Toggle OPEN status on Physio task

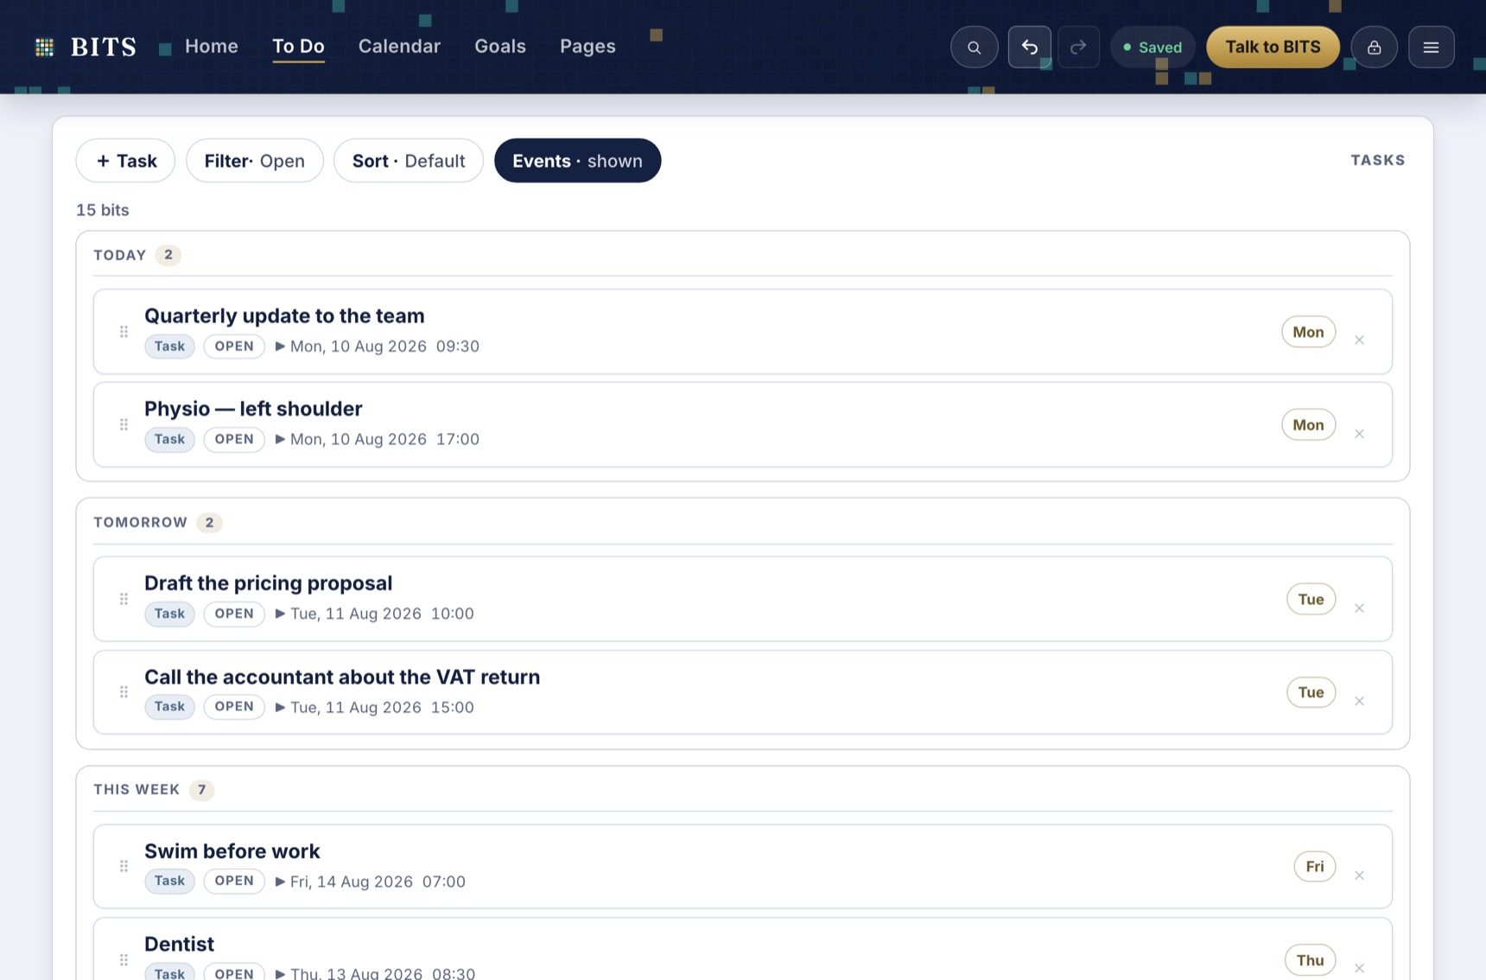(234, 439)
